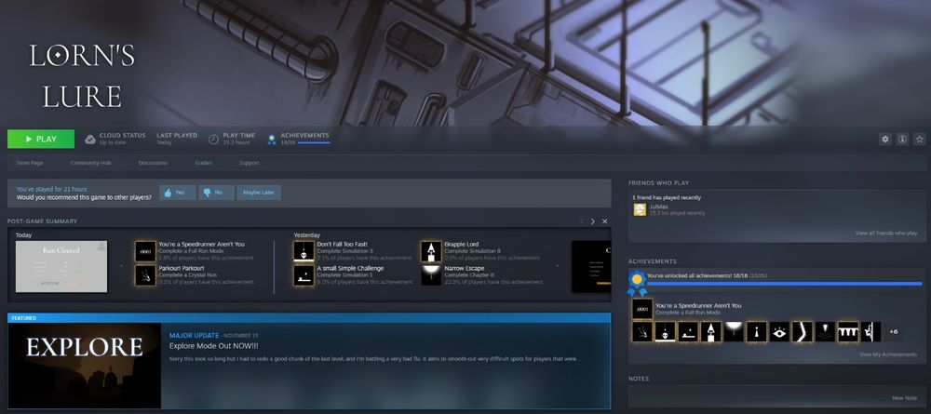Open the Community Hub tab

point(91,163)
